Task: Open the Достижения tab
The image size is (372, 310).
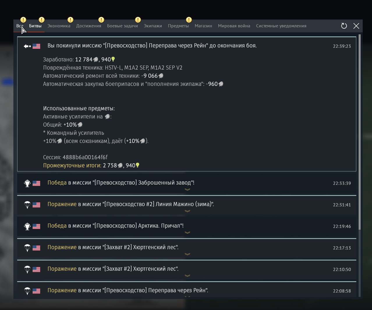Action: coord(89,26)
